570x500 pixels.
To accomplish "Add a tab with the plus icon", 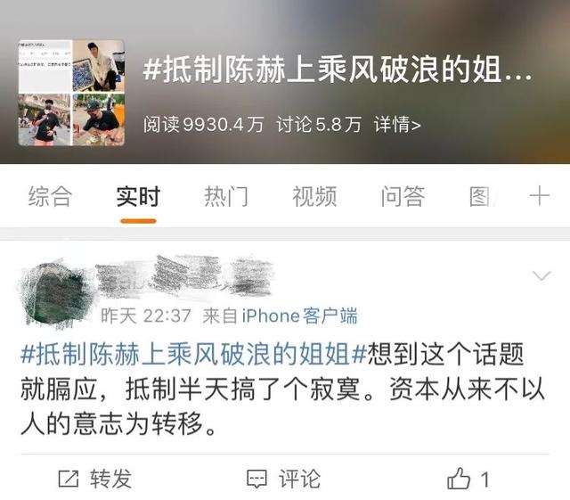I will pos(539,196).
